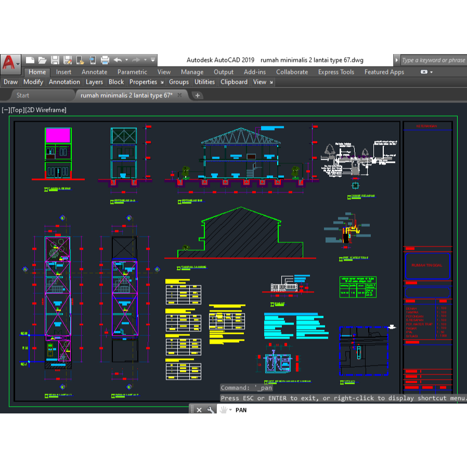Expand the Clipboard ribbon panel
The width and height of the screenshot is (467, 467).
(x=234, y=82)
